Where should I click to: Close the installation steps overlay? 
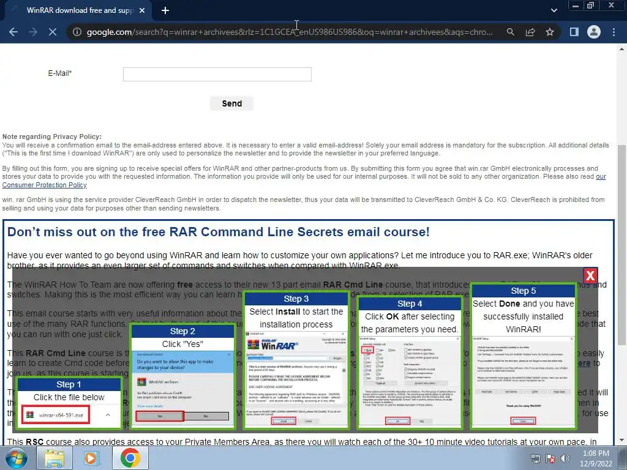(x=590, y=275)
